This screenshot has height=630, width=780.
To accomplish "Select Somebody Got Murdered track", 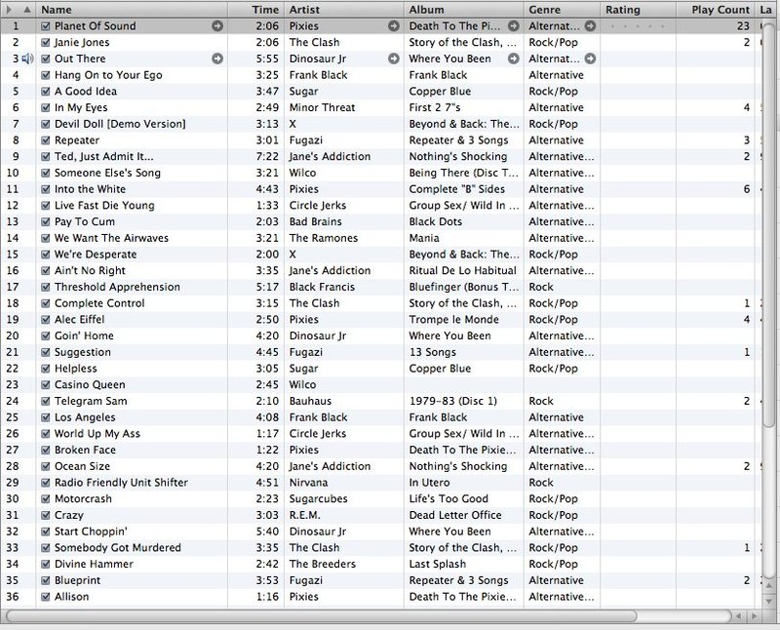I will coord(117,548).
